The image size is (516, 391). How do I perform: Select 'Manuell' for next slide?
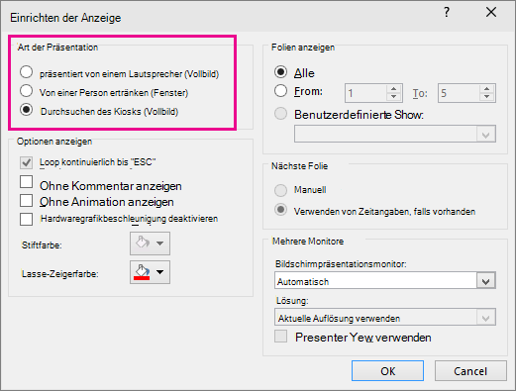pyautogui.click(x=280, y=190)
